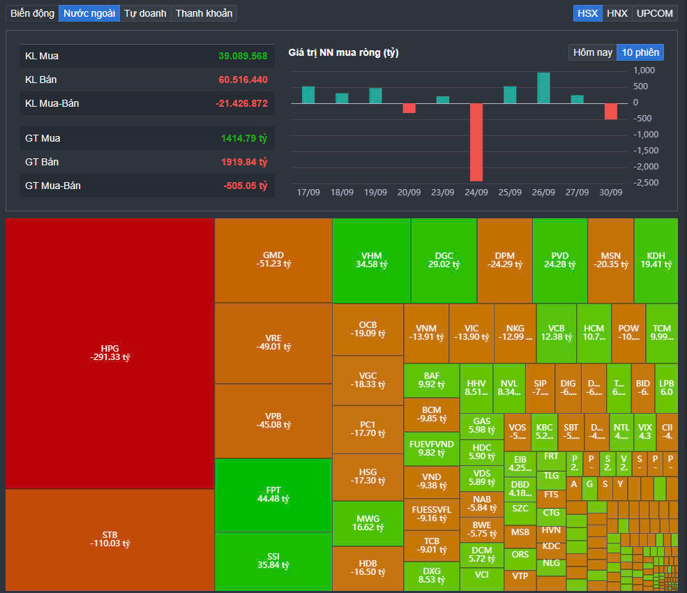Open the HDB -16.50 tỷ cell

coord(368,568)
